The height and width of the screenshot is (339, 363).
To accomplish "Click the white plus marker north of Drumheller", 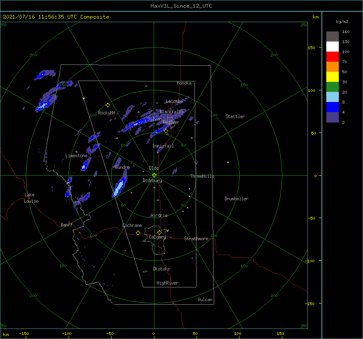I will [x=228, y=162].
